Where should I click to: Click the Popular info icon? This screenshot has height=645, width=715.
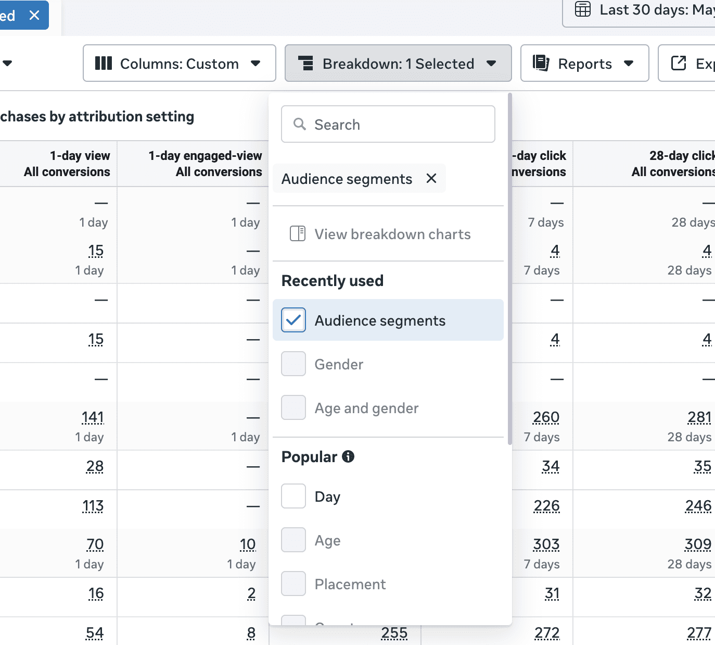348,456
